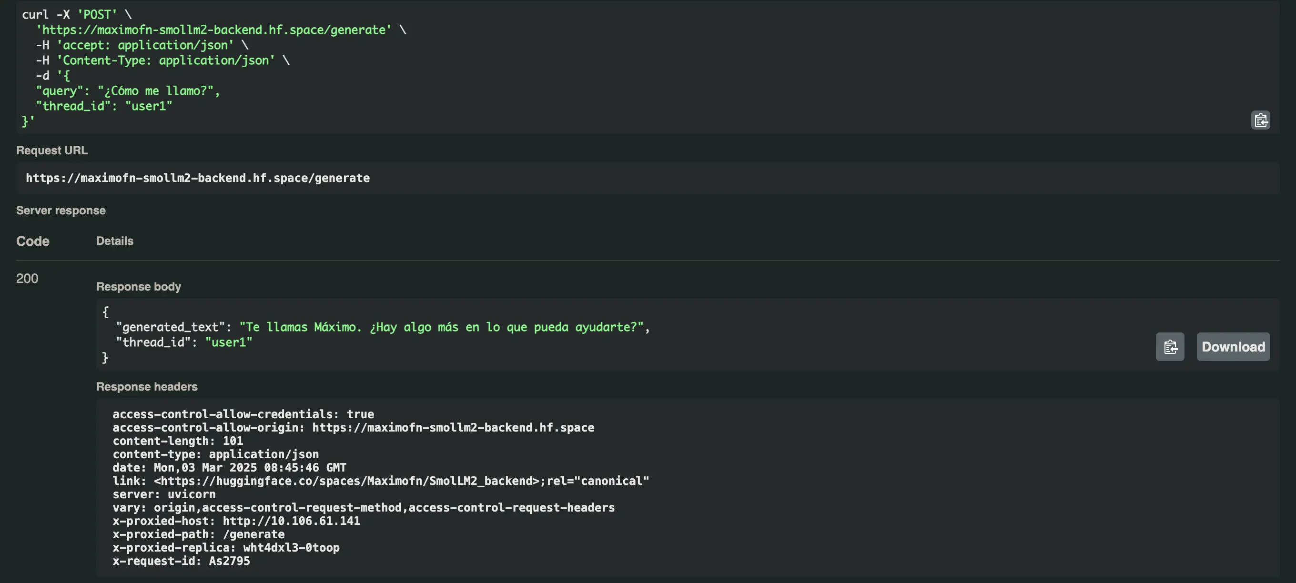Click the vary header line
The height and width of the screenshot is (583, 1296).
pyautogui.click(x=363, y=508)
